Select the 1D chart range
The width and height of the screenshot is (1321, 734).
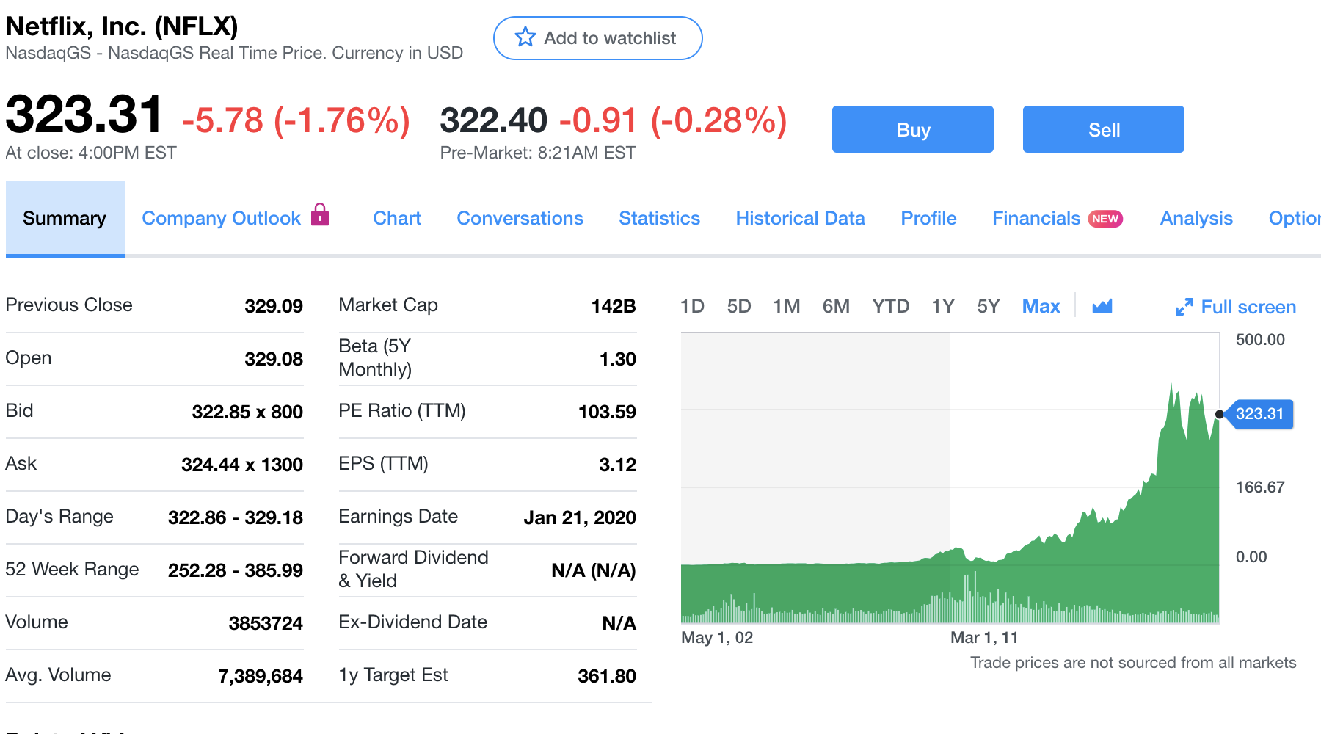point(692,306)
